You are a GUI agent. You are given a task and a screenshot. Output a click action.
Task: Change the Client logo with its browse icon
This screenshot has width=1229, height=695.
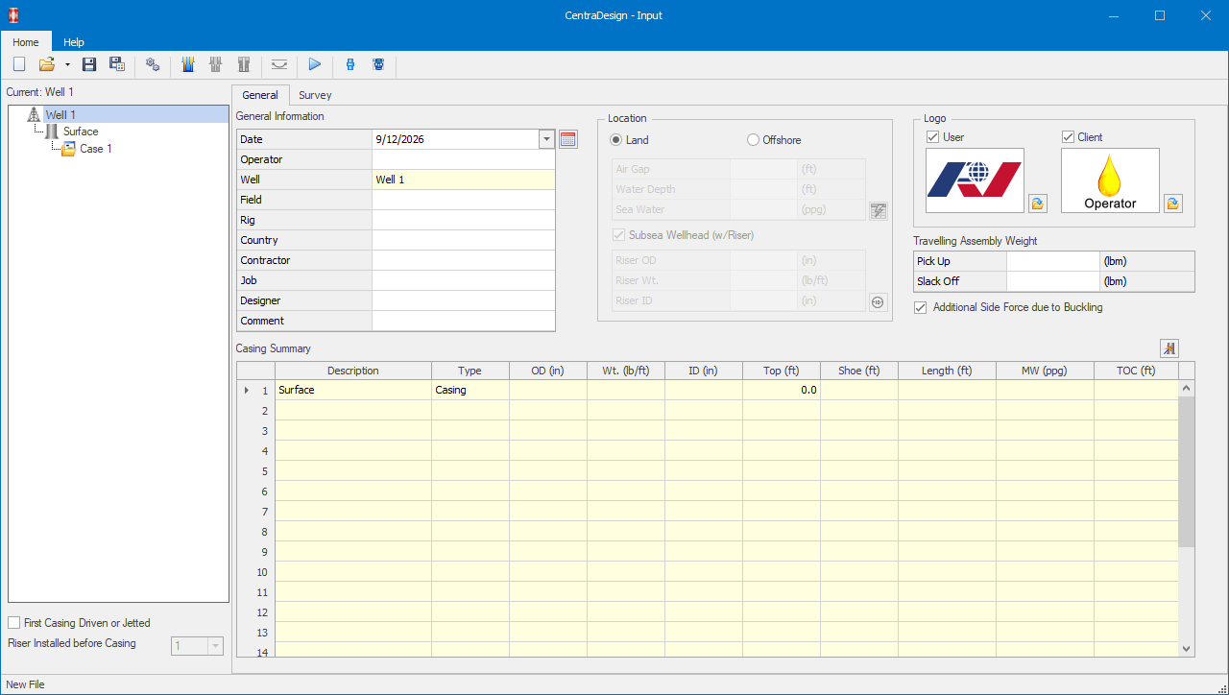(1173, 204)
